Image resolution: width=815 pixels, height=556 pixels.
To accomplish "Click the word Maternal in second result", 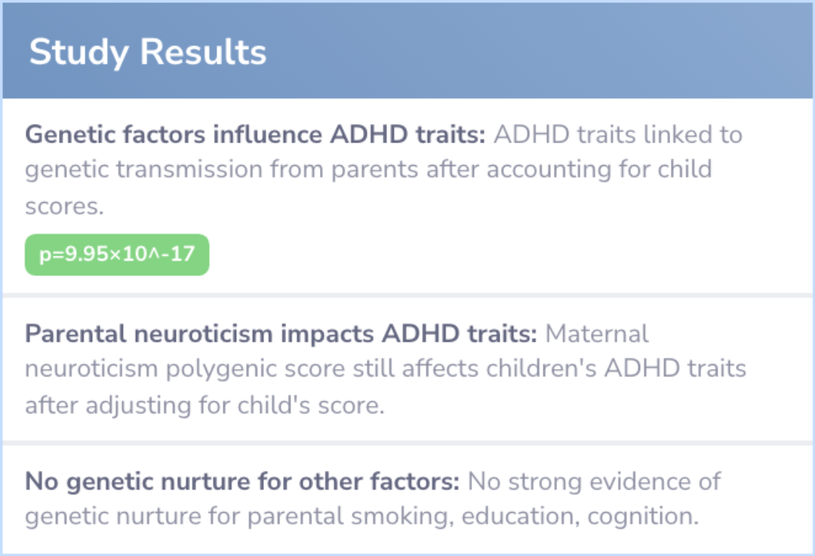I will [597, 333].
